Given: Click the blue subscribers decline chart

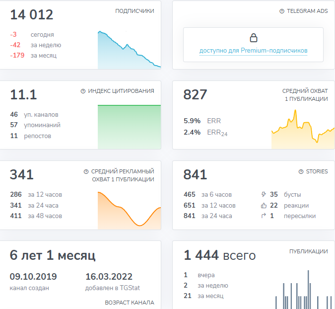Looking at the screenshot, I should pyautogui.click(x=129, y=52).
